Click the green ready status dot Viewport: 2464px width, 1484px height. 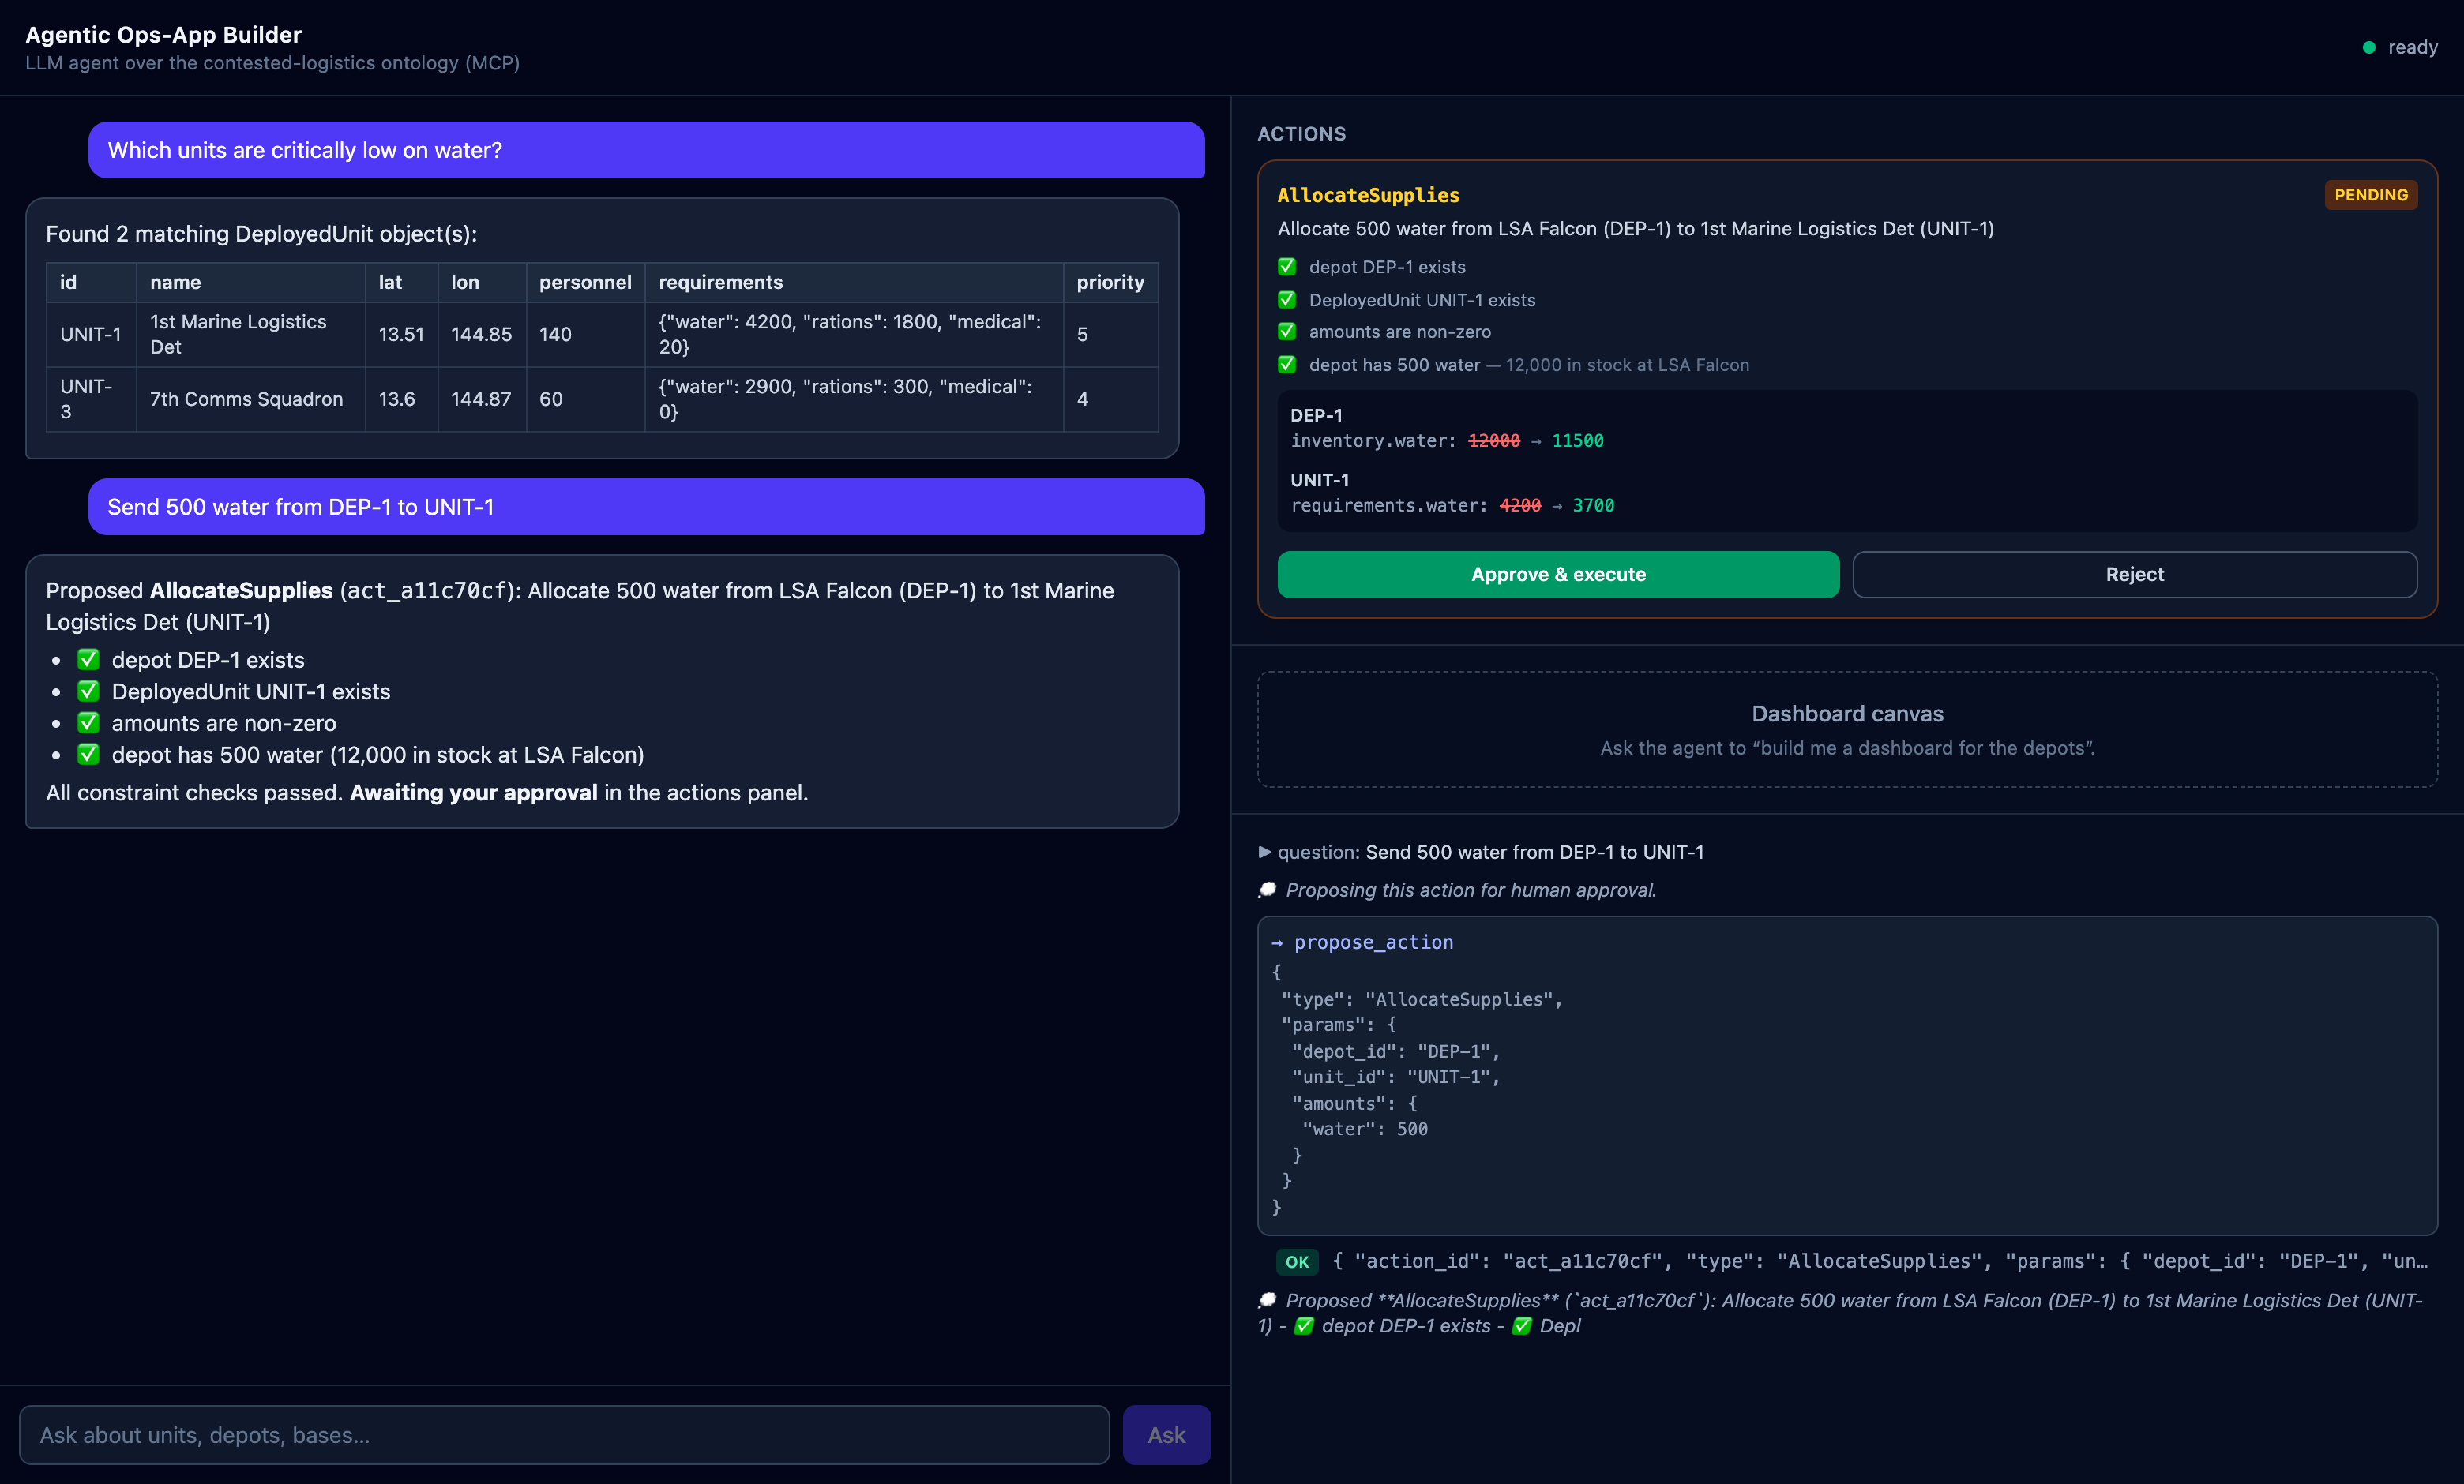(2369, 48)
